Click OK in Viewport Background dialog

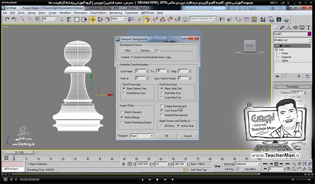167,136
